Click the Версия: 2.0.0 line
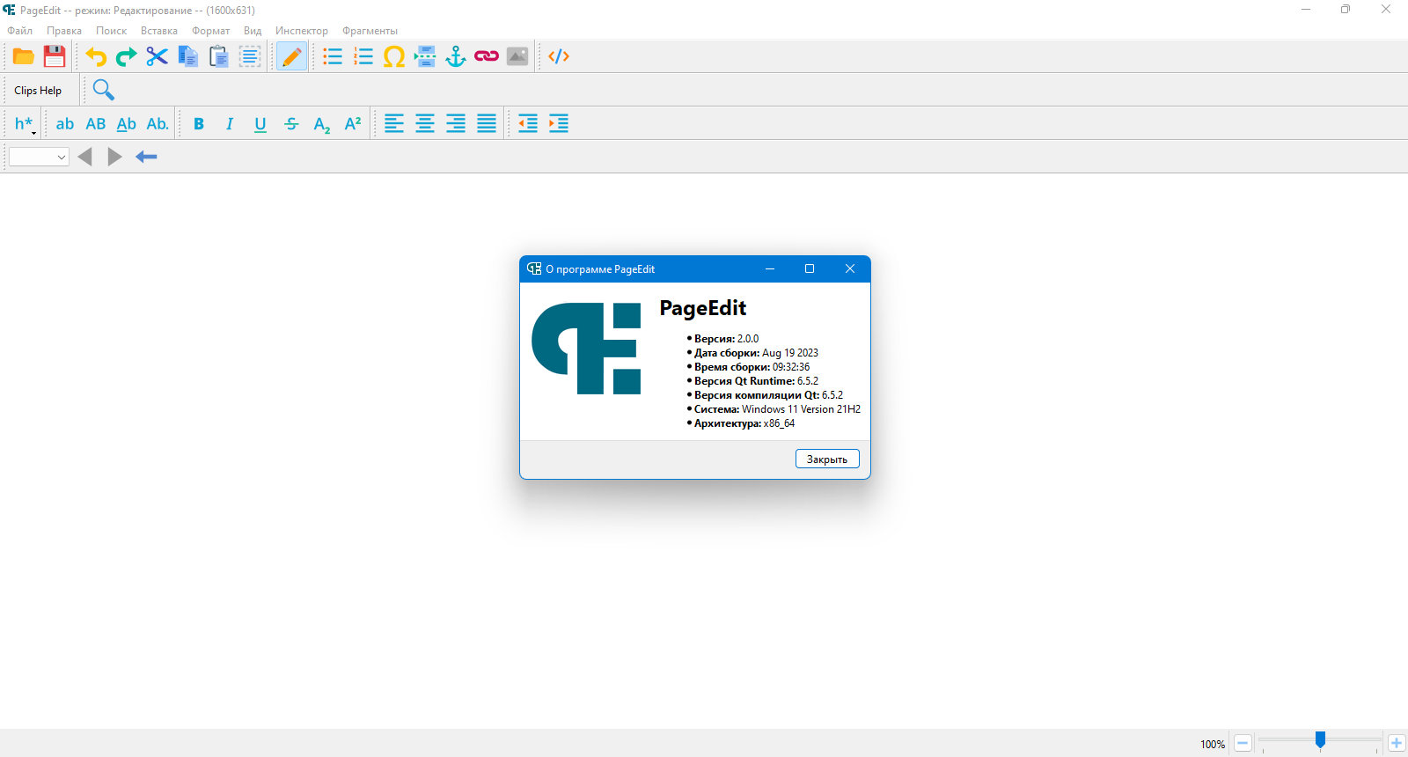 pos(726,339)
